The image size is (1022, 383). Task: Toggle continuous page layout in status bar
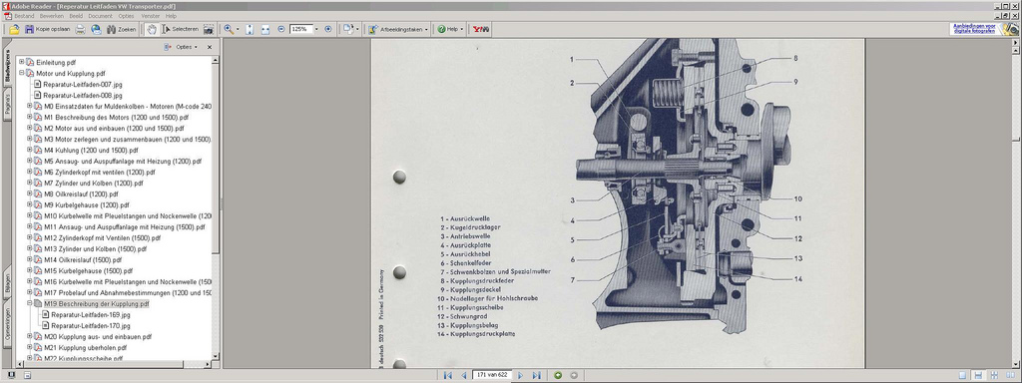[978, 375]
